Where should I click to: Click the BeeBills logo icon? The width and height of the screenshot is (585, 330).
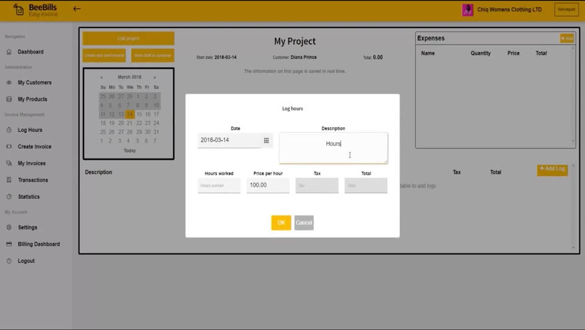(18, 10)
